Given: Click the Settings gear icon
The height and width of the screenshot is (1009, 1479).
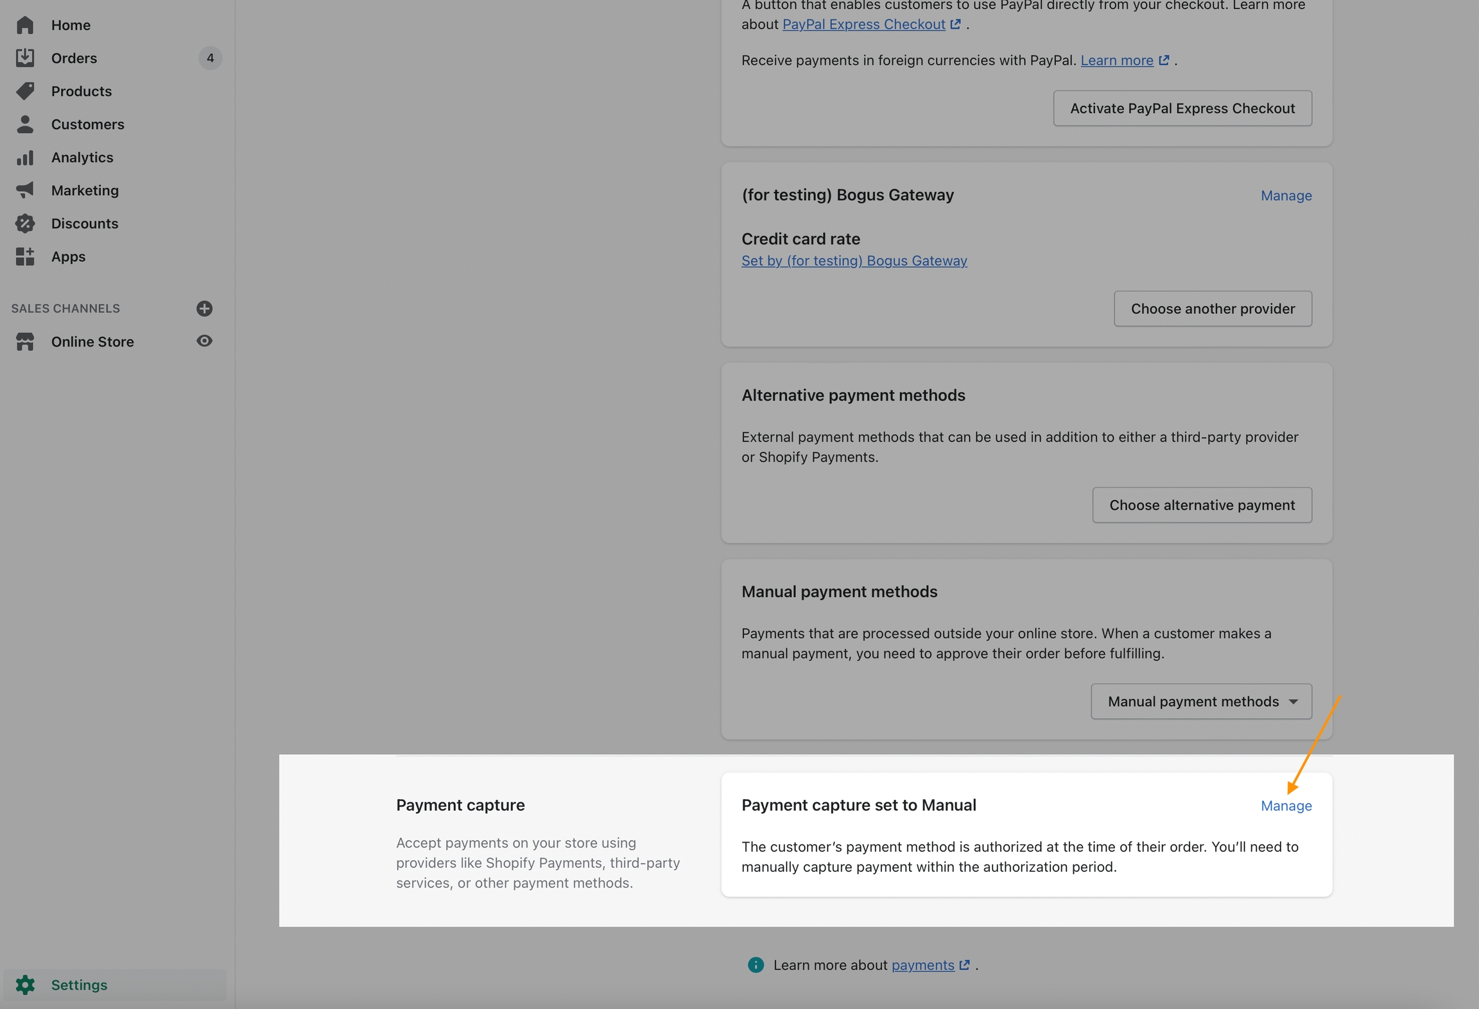Looking at the screenshot, I should tap(25, 985).
